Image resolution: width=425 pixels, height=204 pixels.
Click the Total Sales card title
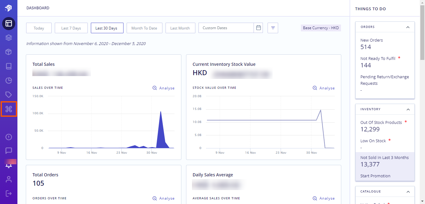coord(44,64)
